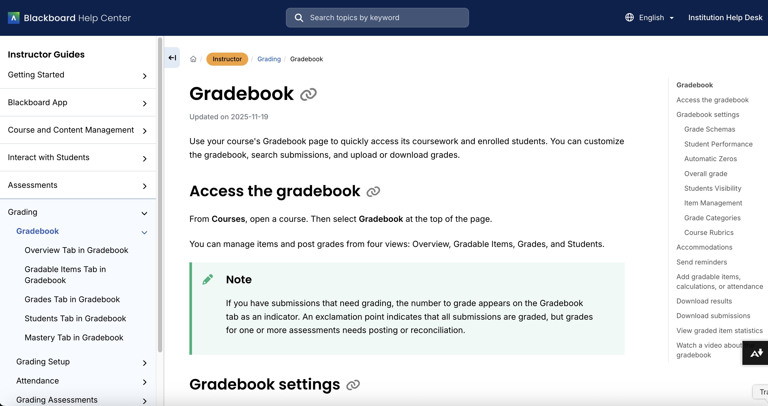768x406 pixels.
Task: Click the Blackboard logo icon
Action: (13, 18)
